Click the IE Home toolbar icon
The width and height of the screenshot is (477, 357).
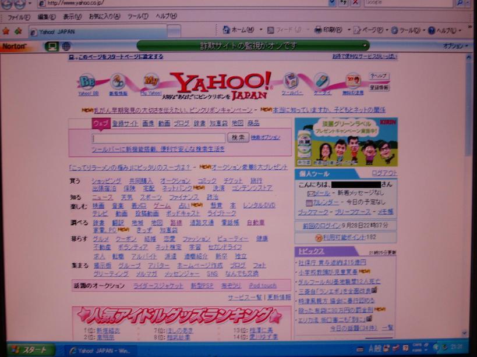[227, 30]
